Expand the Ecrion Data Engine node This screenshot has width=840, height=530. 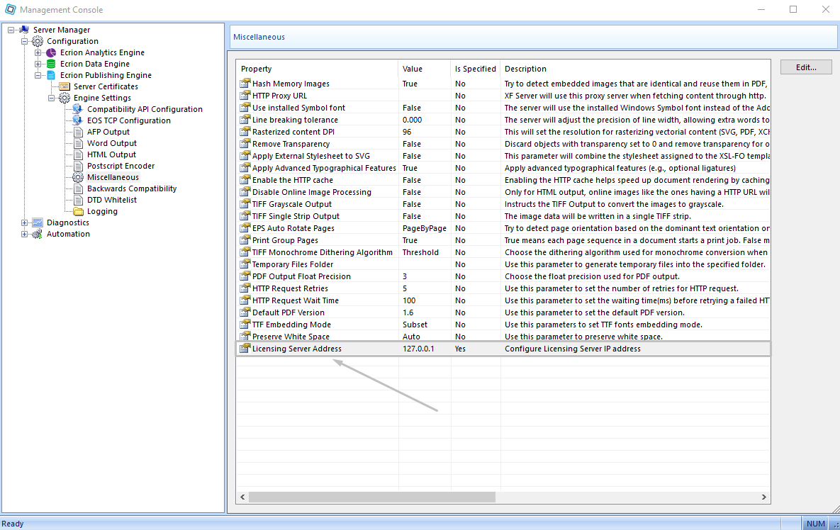pyautogui.click(x=38, y=64)
